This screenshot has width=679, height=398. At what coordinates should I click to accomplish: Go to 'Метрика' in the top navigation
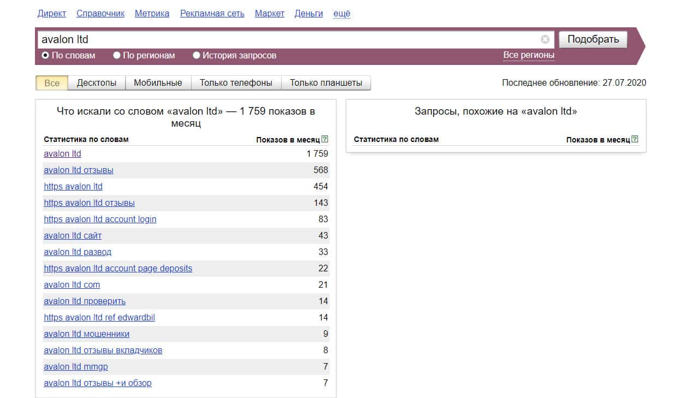[x=152, y=13]
